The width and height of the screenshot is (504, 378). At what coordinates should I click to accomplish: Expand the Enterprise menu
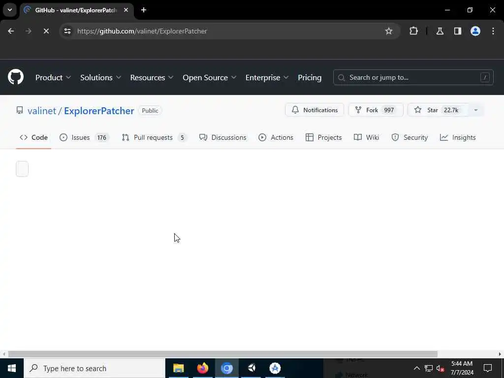(x=267, y=77)
